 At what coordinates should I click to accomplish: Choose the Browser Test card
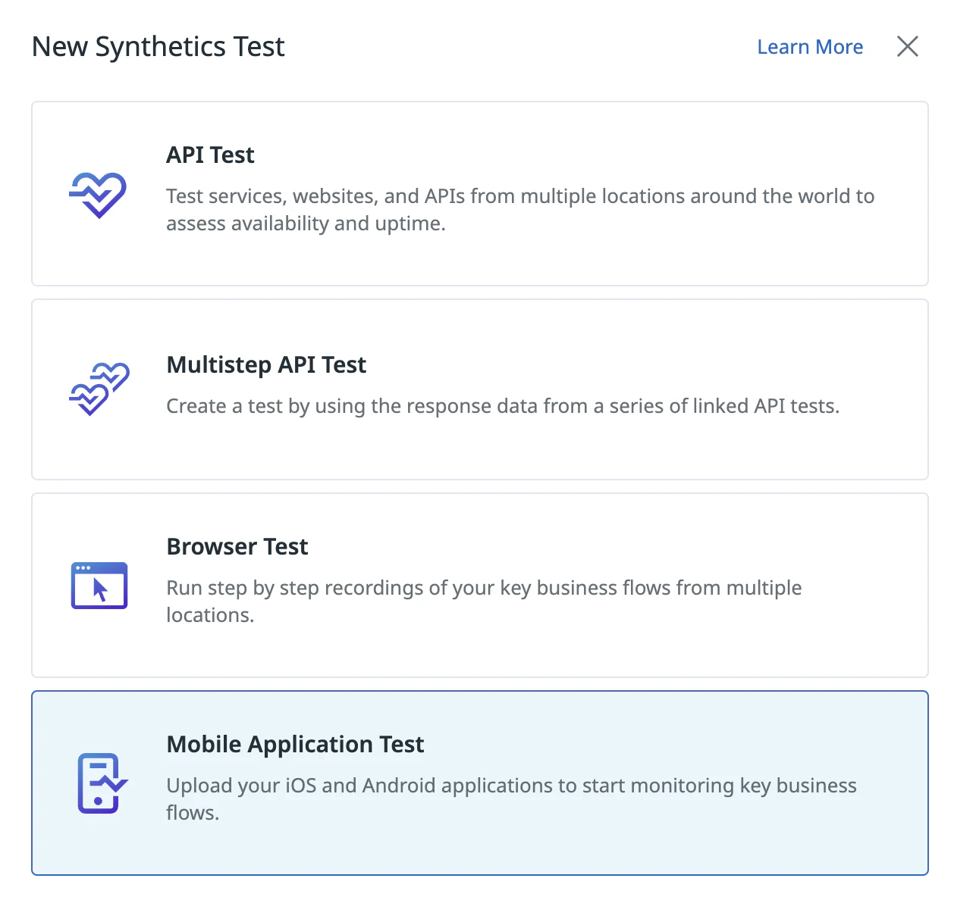479,585
